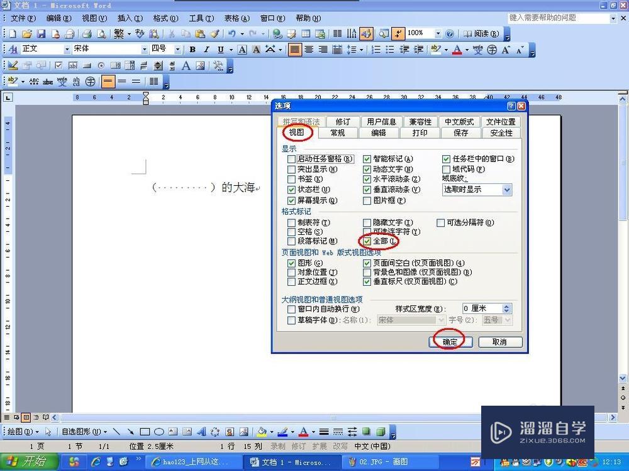The width and height of the screenshot is (629, 471).
Task: Click the Insert Table icon
Action: (306, 34)
